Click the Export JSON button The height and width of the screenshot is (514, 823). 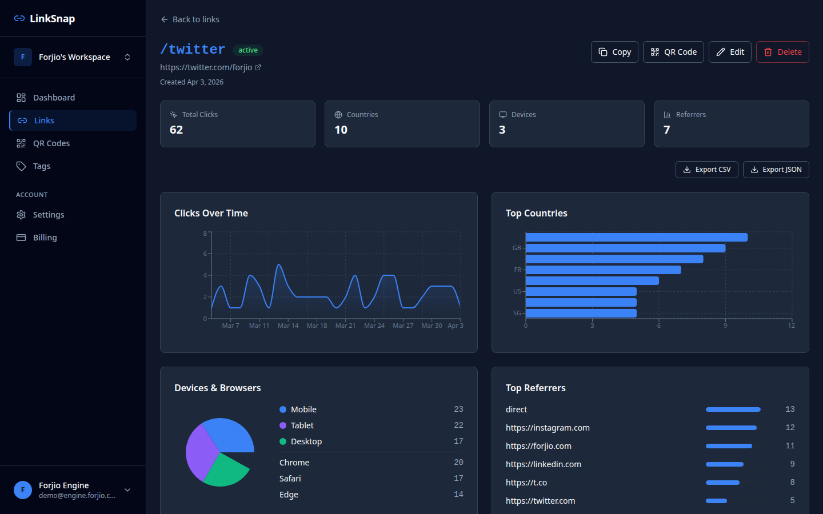tap(776, 169)
